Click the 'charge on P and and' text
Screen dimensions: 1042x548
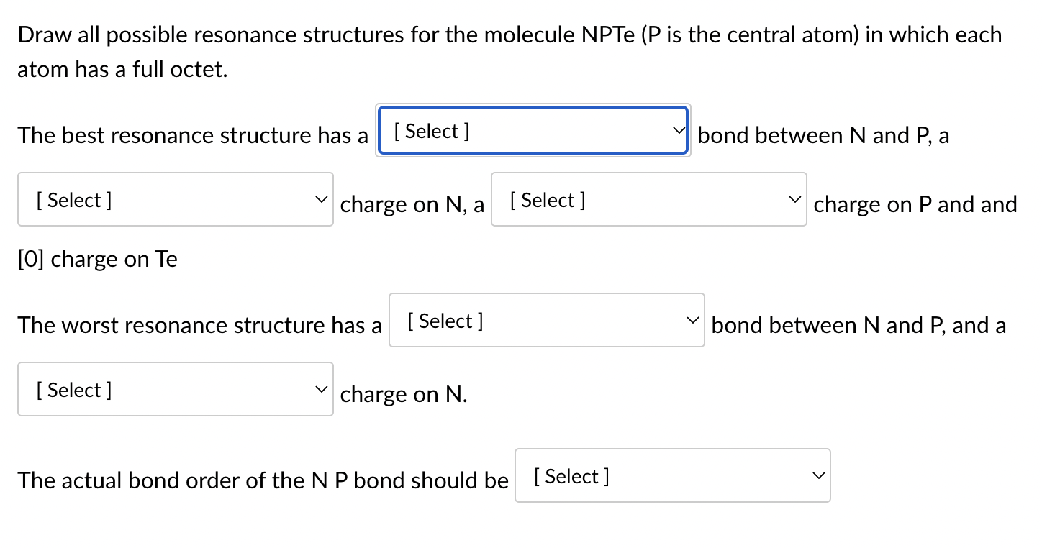[x=915, y=204]
